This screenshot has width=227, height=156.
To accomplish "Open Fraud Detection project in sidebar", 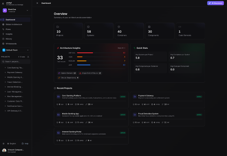I will tap(15, 82).
